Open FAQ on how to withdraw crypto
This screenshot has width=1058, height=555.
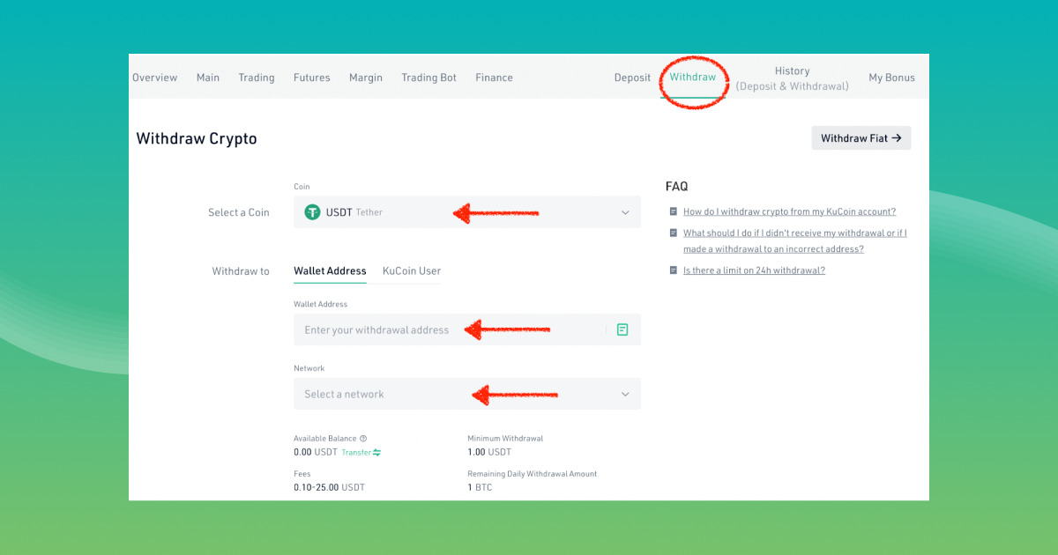(x=789, y=212)
